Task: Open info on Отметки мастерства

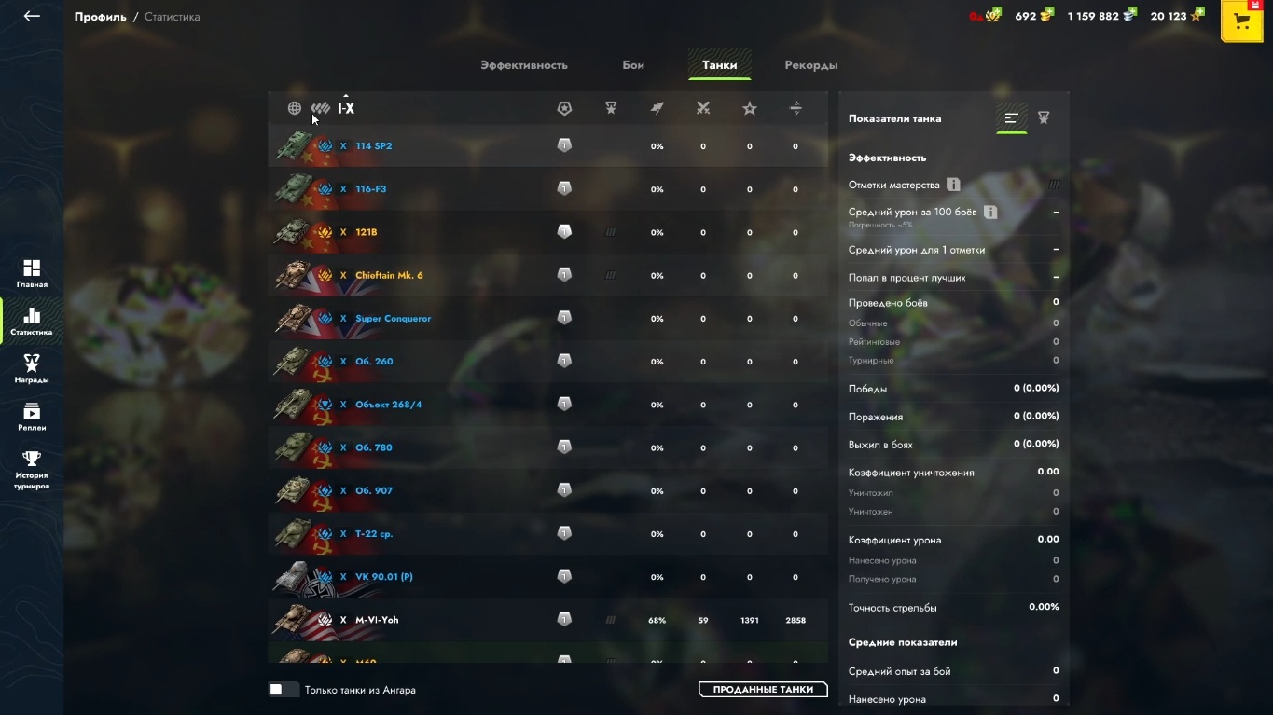Action: click(953, 185)
